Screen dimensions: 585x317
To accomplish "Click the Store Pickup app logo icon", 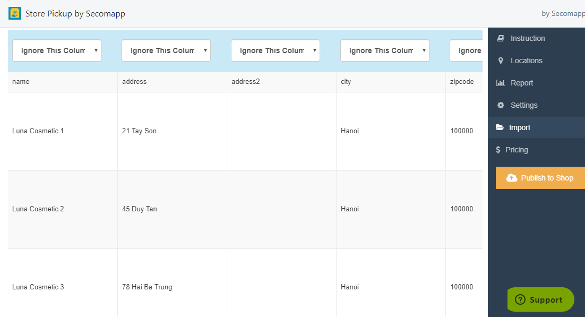I will tap(15, 13).
